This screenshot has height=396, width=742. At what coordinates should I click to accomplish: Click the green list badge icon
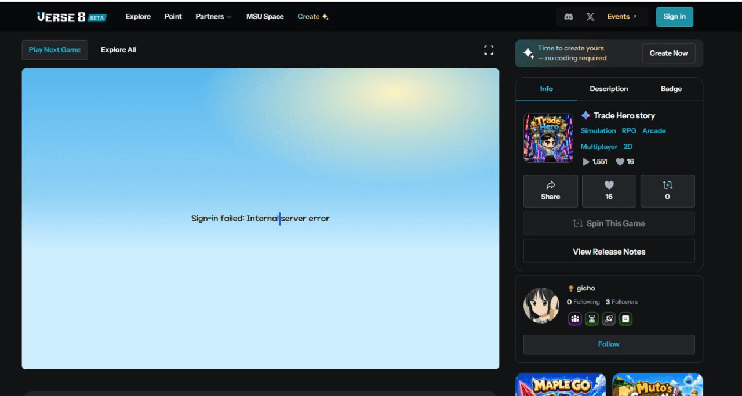click(x=625, y=319)
